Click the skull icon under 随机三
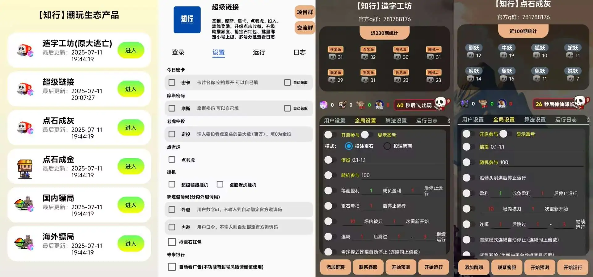Viewport: 593px width, 277px height. tap(397, 57)
